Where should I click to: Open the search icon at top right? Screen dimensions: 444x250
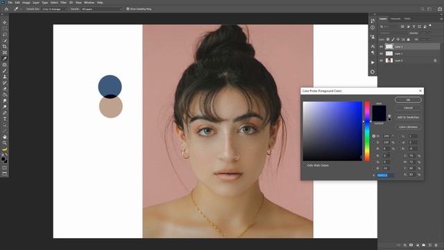click(x=422, y=9)
